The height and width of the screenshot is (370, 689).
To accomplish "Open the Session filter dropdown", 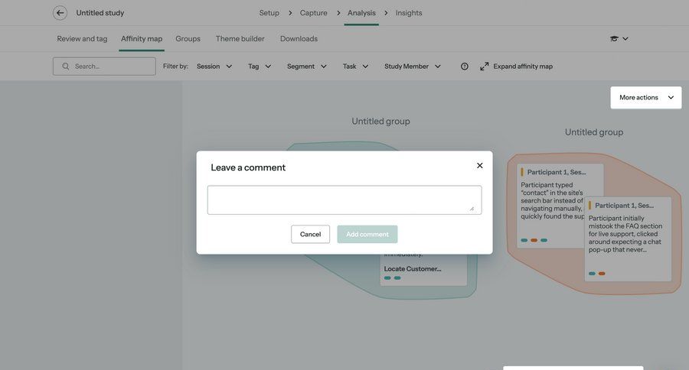I will (214, 67).
